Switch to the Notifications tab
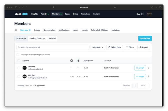Viewport: 168px width, 111px height. (64, 30)
